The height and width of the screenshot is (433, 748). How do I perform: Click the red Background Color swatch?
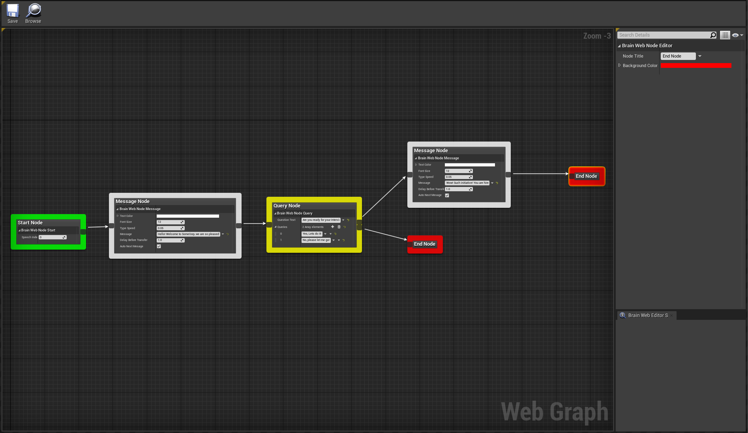pos(696,65)
